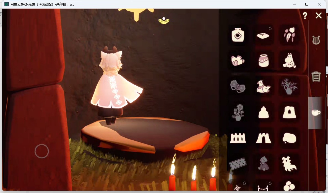Close the prop menu with X
The image size is (328, 193).
point(319,15)
